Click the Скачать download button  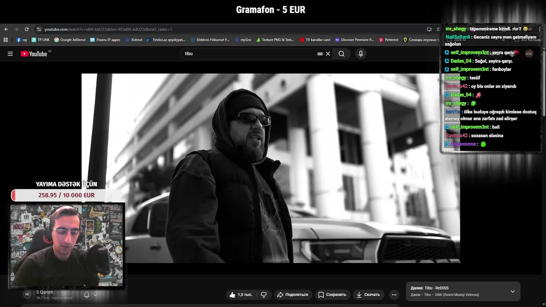point(368,295)
